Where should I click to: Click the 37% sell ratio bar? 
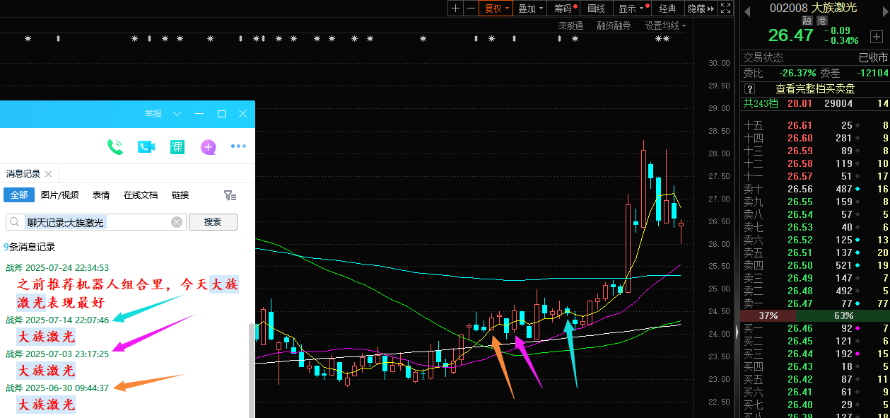(767, 315)
